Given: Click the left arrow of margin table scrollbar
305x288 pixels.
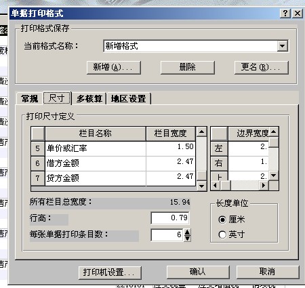Looking at the screenshot, I should tap(216, 186).
